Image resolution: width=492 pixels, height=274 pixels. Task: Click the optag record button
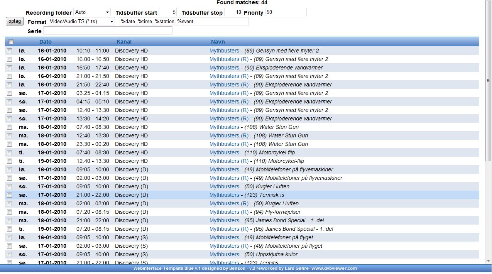[x=15, y=21]
